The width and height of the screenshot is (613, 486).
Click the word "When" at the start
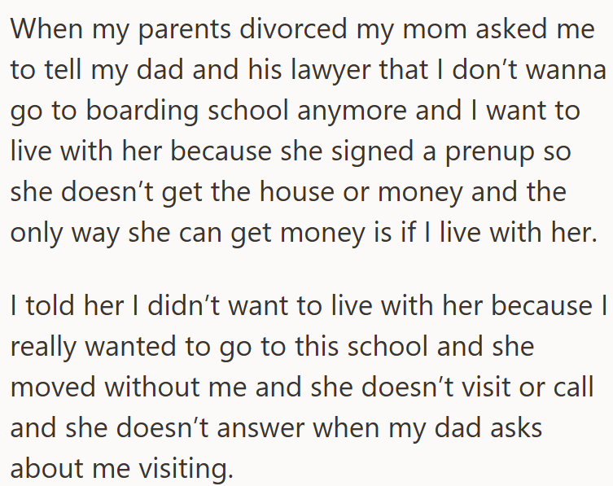46,28
